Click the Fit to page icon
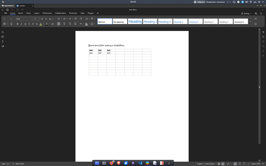The image size is (266, 166). point(240,164)
